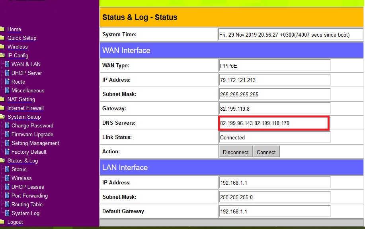Click the Routing Table page icon
365x229 pixels.
(8, 205)
